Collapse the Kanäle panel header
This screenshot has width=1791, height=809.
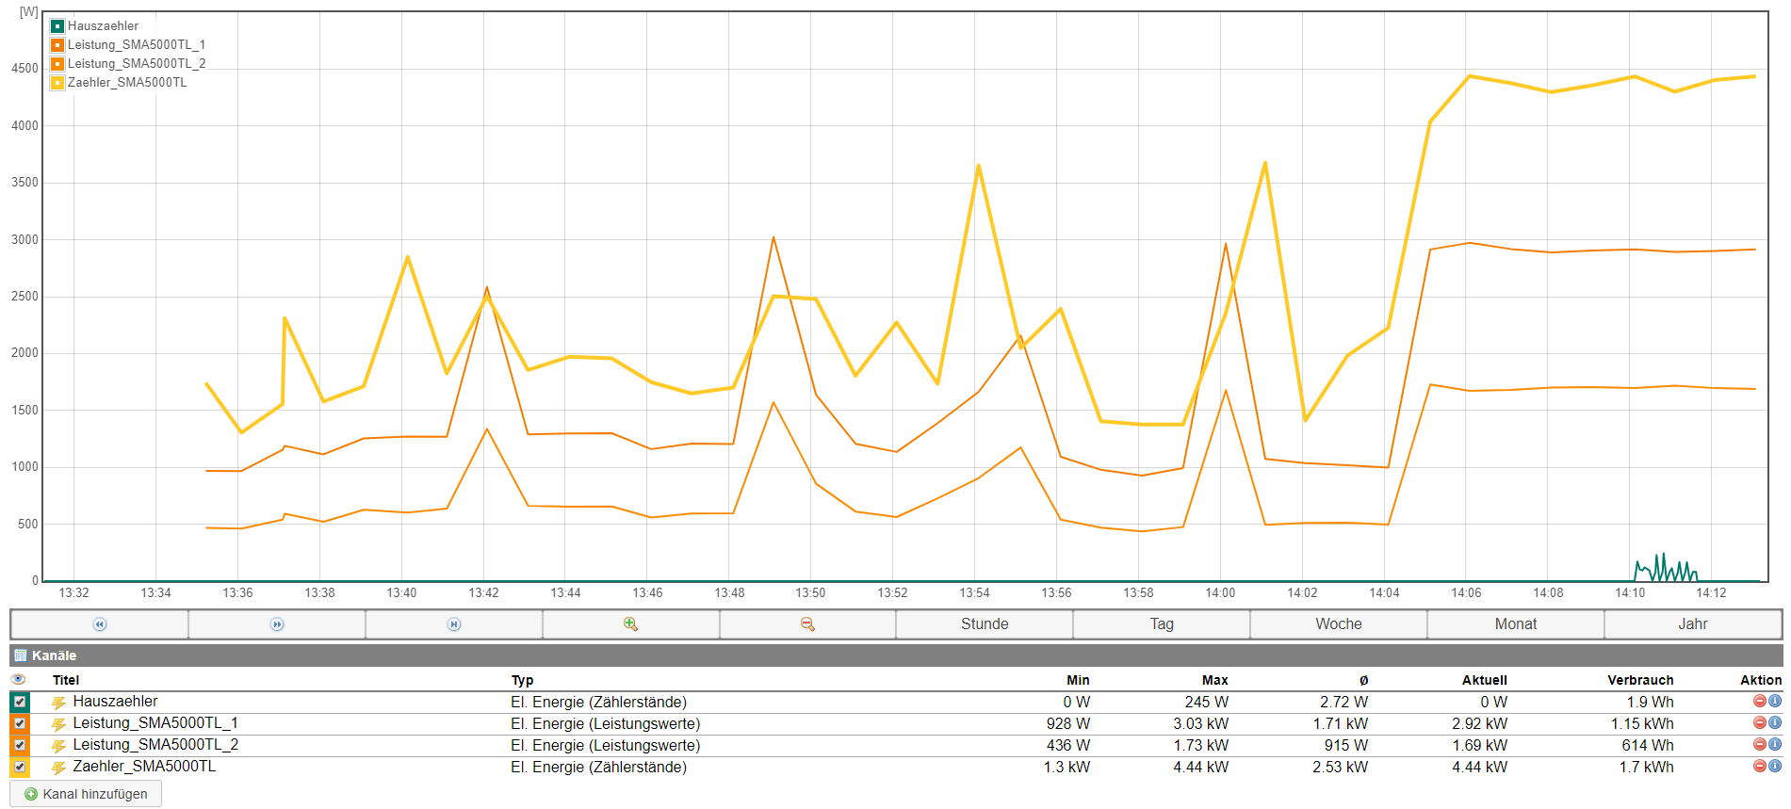click(x=54, y=655)
